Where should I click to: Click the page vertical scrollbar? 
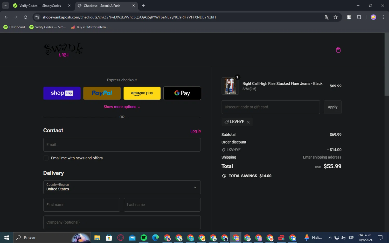(387, 65)
